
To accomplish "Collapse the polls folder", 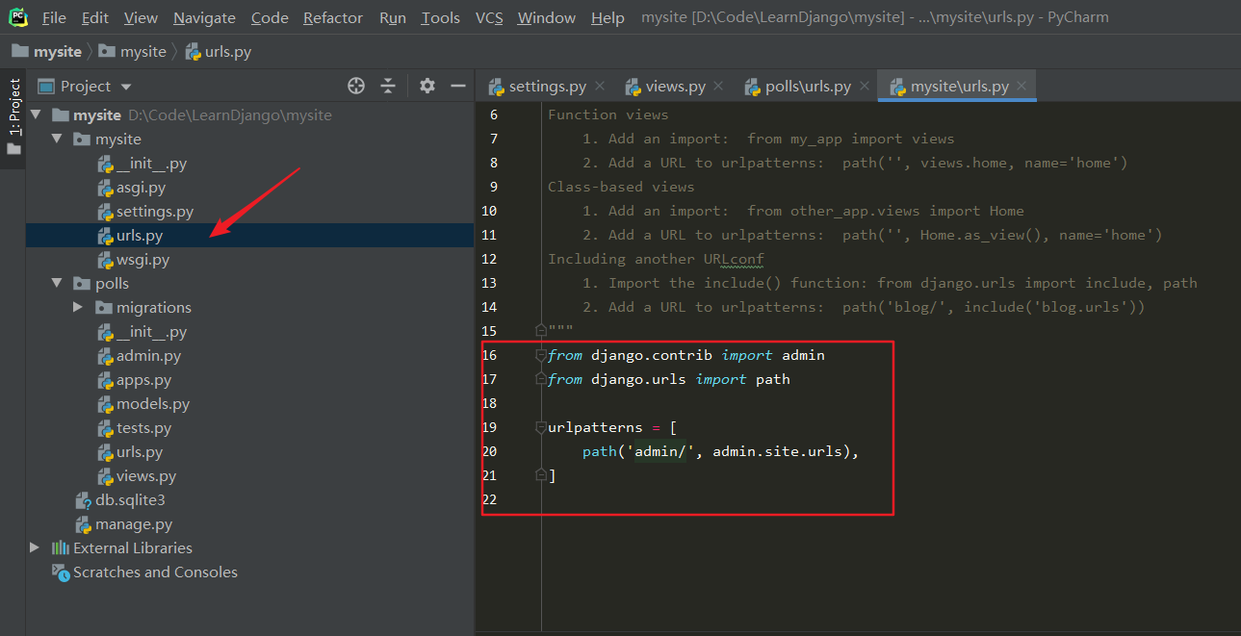I will [57, 283].
